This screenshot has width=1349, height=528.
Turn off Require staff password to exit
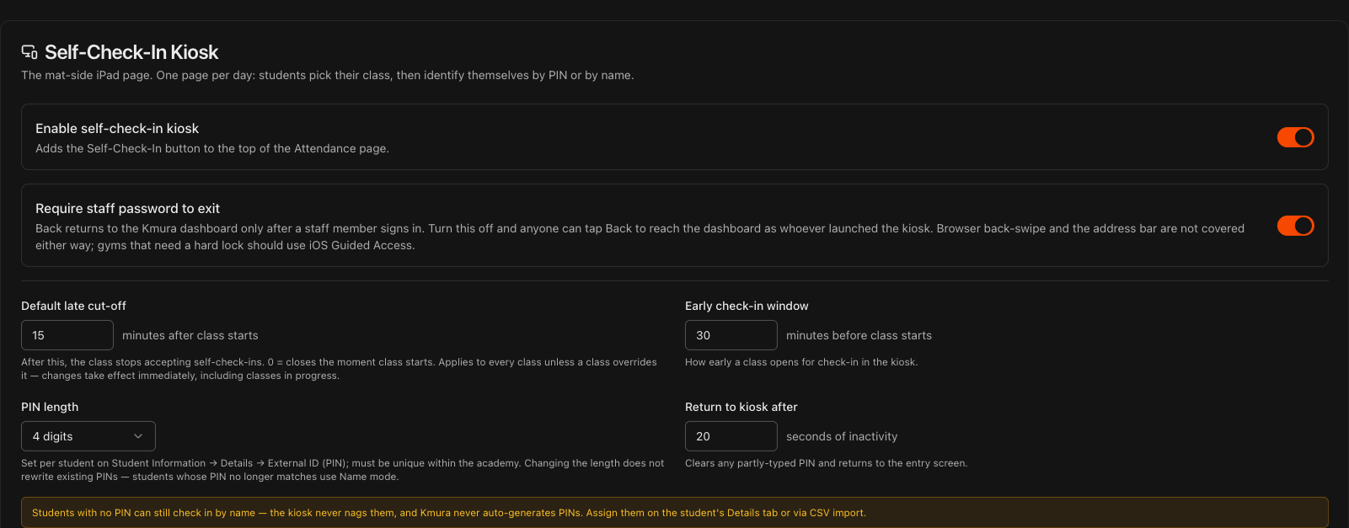(1295, 226)
